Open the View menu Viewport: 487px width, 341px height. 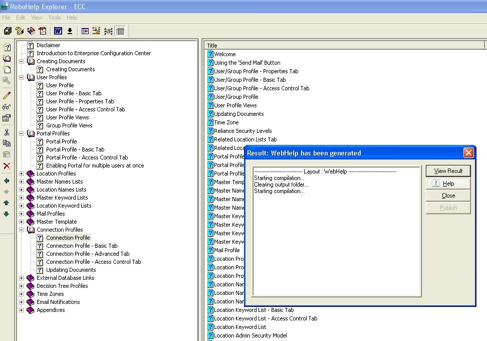pyautogui.click(x=37, y=18)
